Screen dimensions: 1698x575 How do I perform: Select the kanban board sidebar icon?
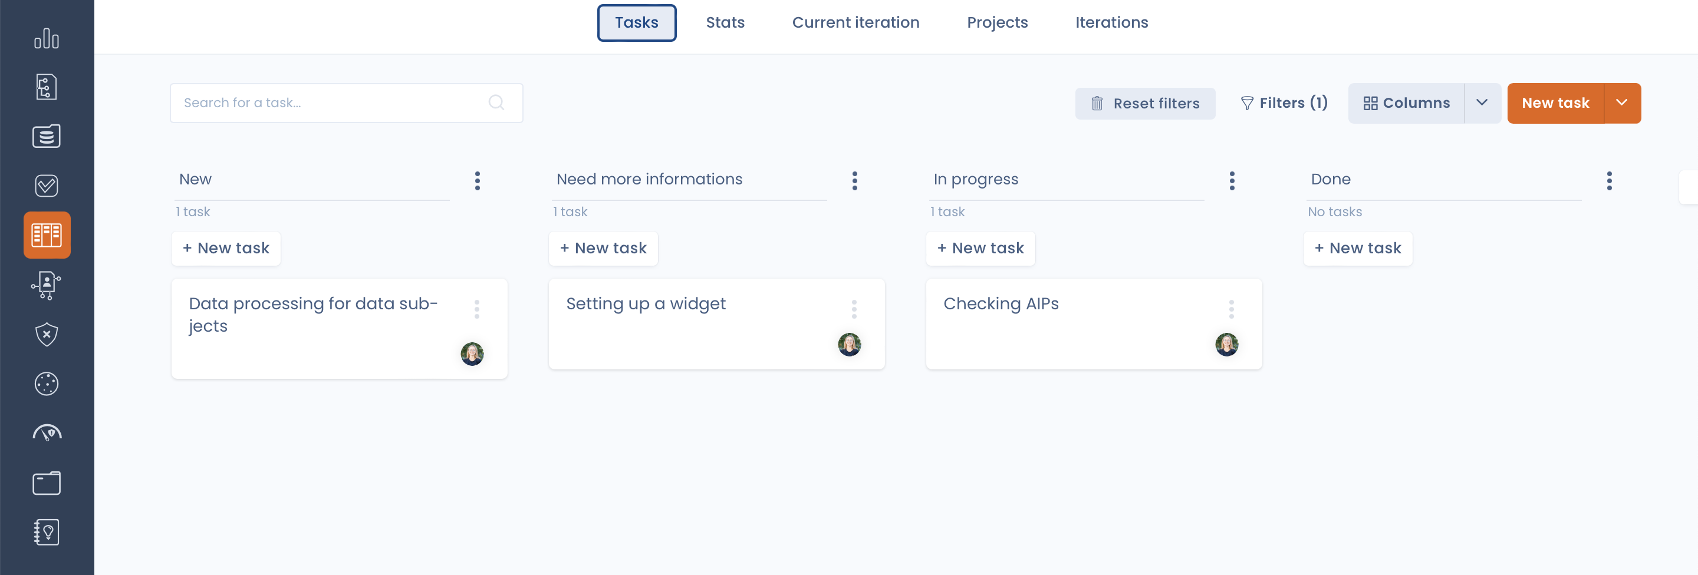(x=47, y=235)
